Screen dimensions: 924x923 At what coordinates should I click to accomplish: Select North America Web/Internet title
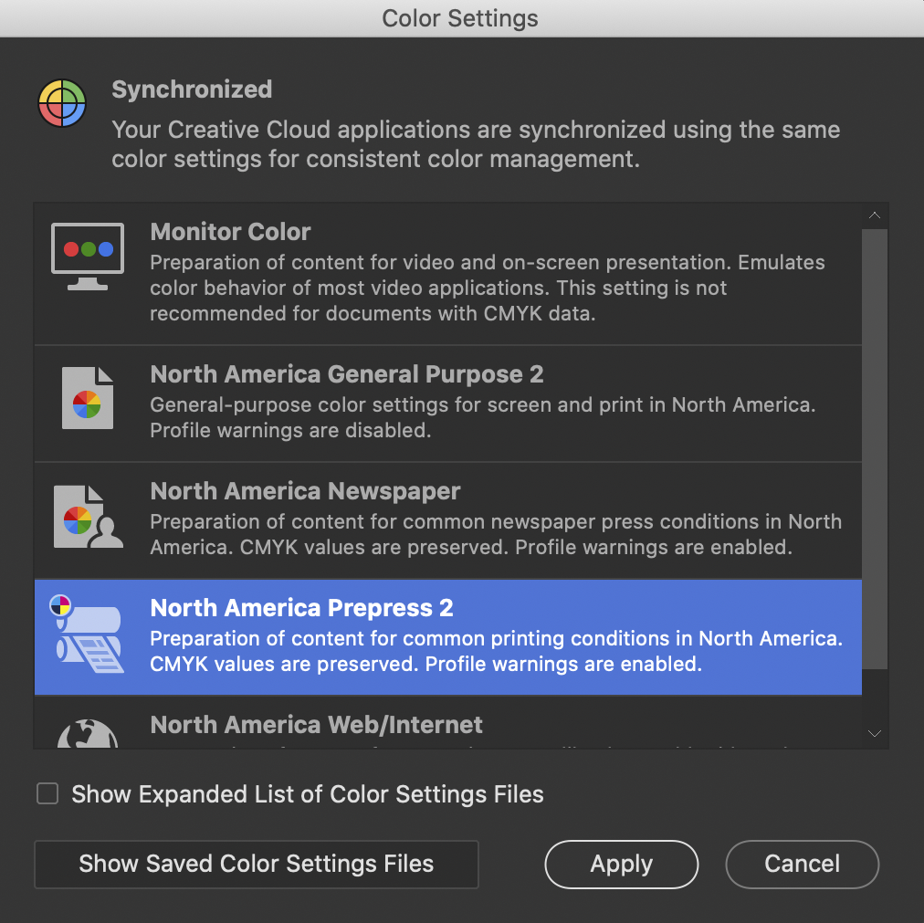point(316,725)
